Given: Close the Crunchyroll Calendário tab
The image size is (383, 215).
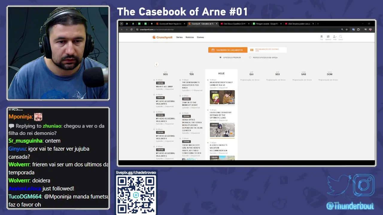Looking at the screenshot, I should point(217,24).
